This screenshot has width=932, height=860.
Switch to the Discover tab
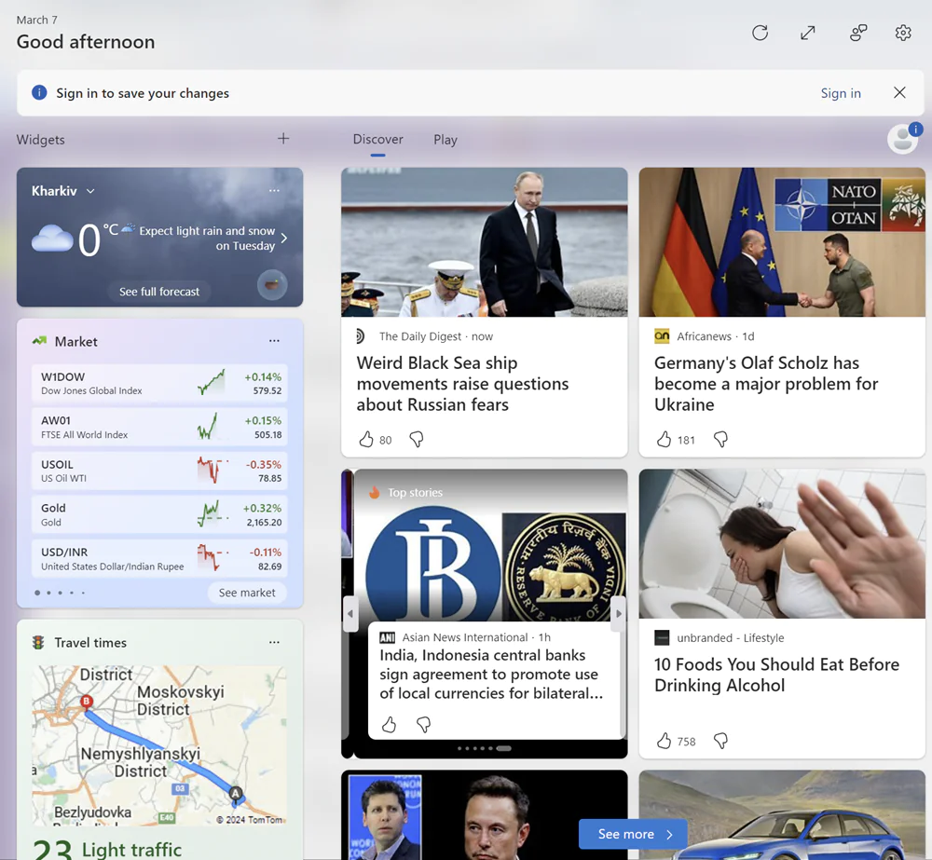coord(378,140)
